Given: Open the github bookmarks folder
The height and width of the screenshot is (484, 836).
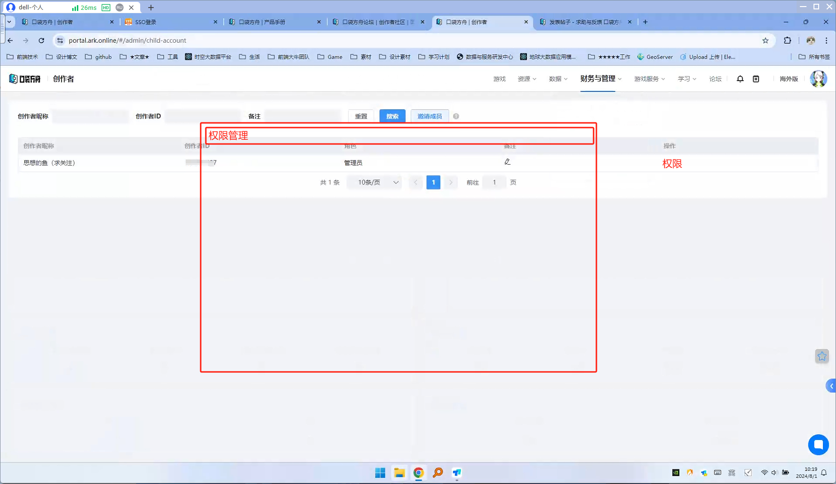Looking at the screenshot, I should pyautogui.click(x=98, y=57).
